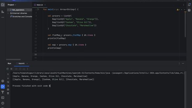Select Scratches and Consoles item

[x=21, y=16]
